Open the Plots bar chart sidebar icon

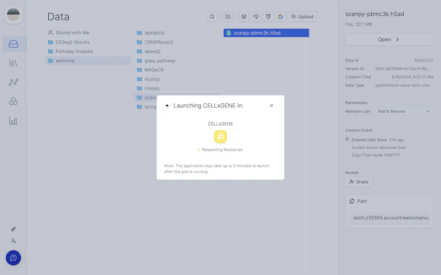[x=13, y=120]
